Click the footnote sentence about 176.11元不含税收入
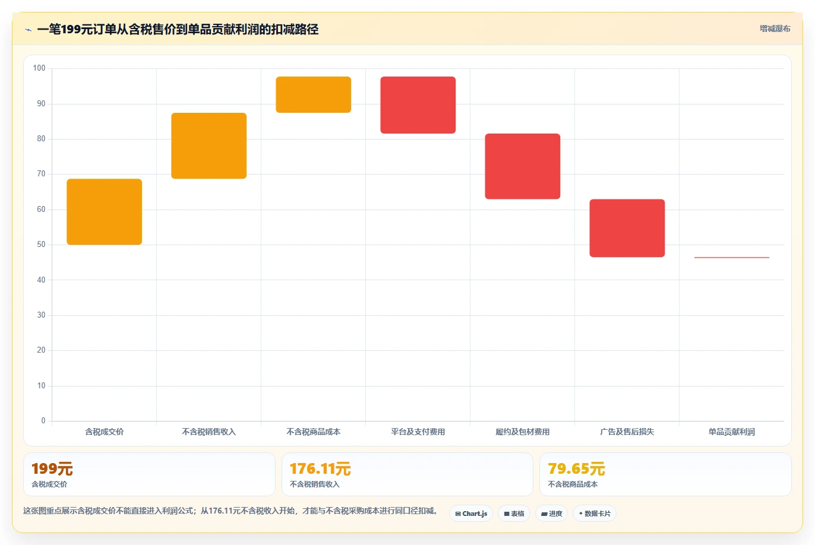This screenshot has height=545, width=815. (230, 511)
